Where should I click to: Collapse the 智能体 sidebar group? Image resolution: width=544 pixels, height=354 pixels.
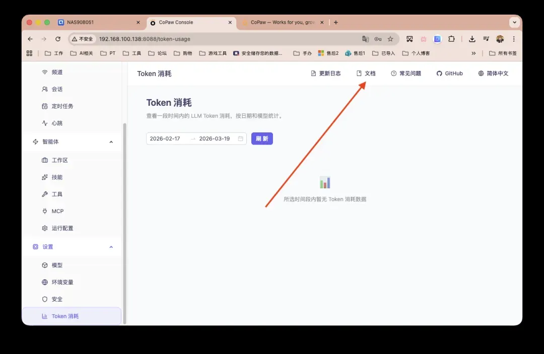tap(111, 141)
